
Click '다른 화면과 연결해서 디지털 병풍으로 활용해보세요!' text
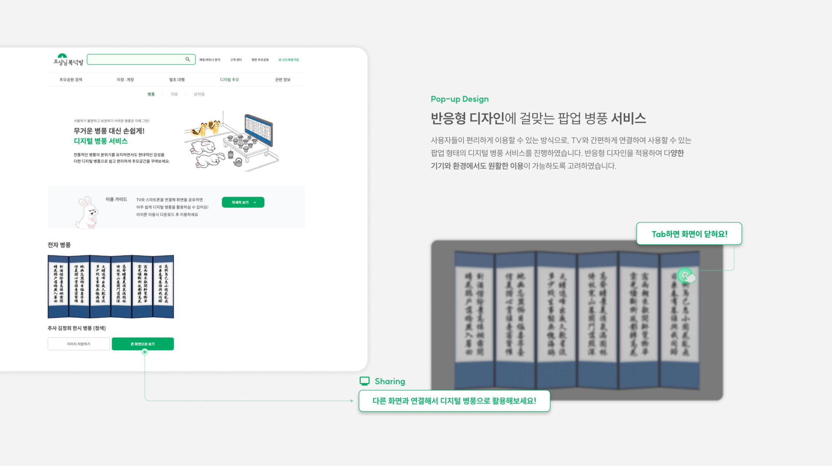(454, 401)
